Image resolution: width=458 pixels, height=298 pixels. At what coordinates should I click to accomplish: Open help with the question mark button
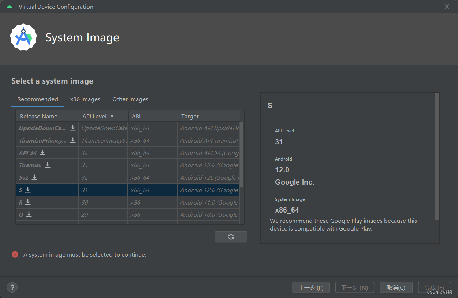click(12, 287)
